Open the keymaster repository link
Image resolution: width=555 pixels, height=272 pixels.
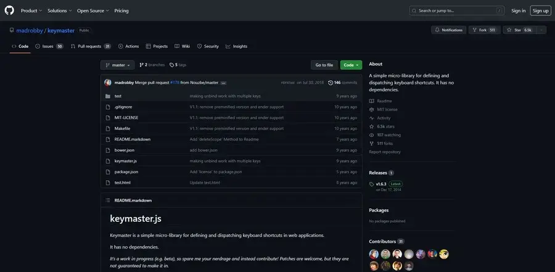click(61, 30)
